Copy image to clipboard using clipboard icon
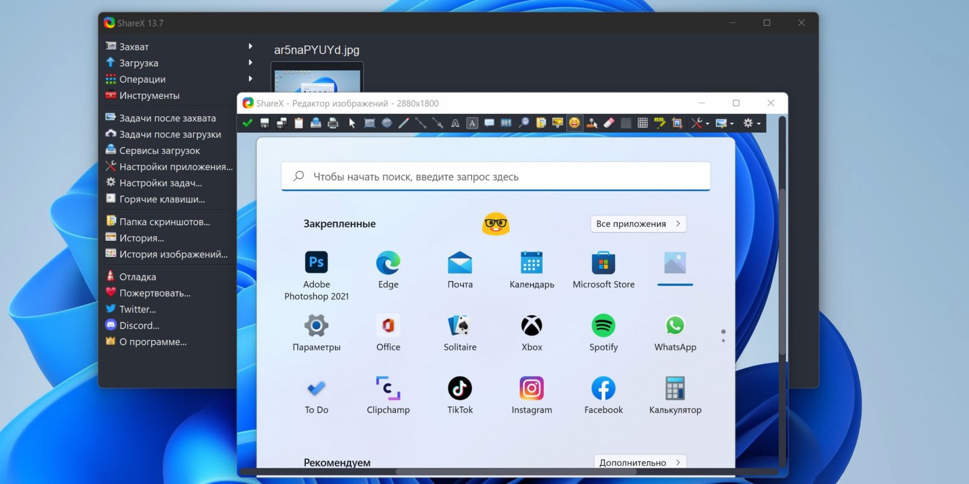Viewport: 969px width, 484px height. [x=299, y=123]
